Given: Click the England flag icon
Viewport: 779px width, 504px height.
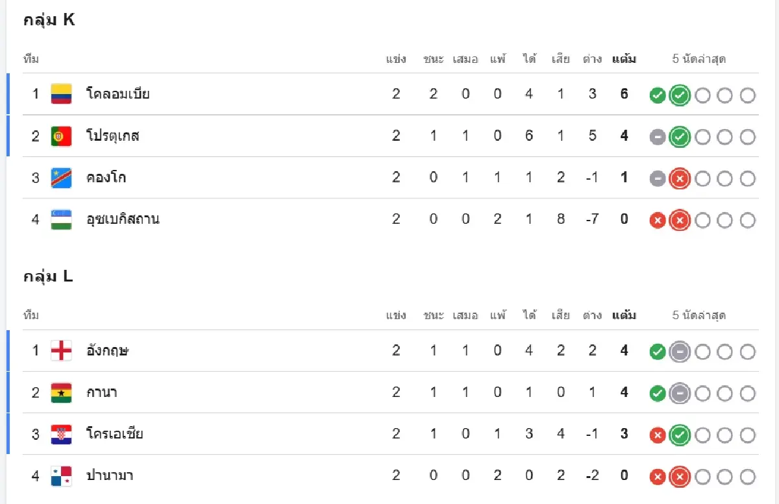Looking at the screenshot, I should [x=62, y=351].
